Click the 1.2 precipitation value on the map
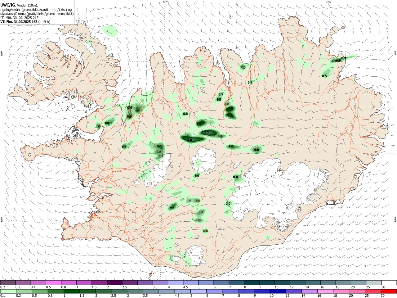 219,99
